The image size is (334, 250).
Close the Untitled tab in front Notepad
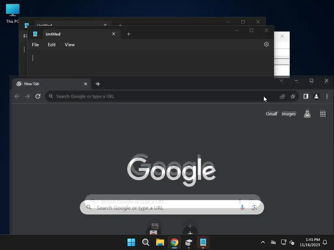coord(114,34)
